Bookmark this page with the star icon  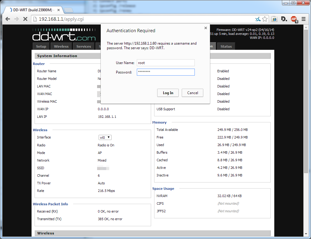tap(265, 19)
